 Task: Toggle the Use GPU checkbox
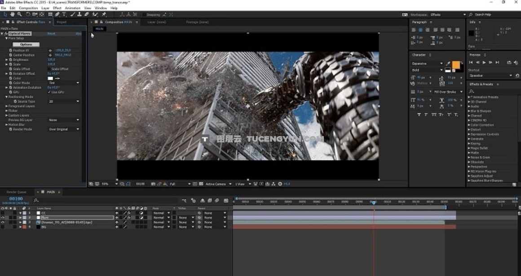49,92
